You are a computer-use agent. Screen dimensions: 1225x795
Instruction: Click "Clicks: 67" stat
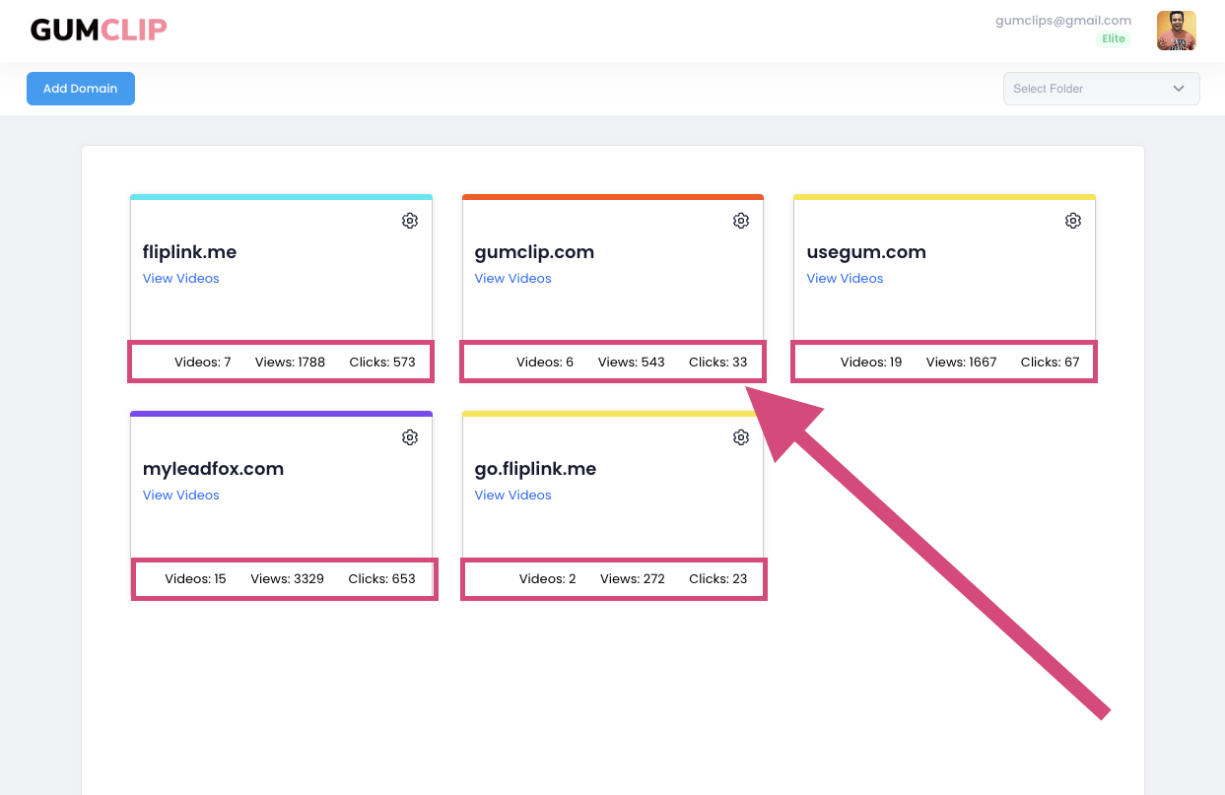click(1051, 363)
